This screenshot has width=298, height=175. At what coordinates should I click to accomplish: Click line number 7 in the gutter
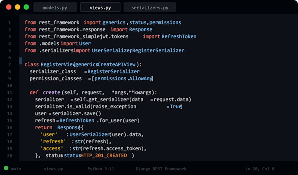pos(10,65)
